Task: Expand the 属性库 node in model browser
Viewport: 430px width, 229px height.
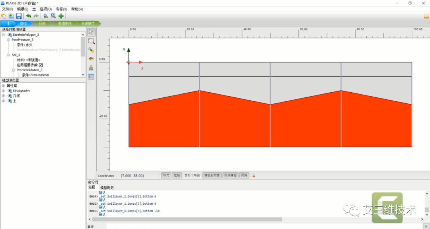Action: click(x=4, y=85)
